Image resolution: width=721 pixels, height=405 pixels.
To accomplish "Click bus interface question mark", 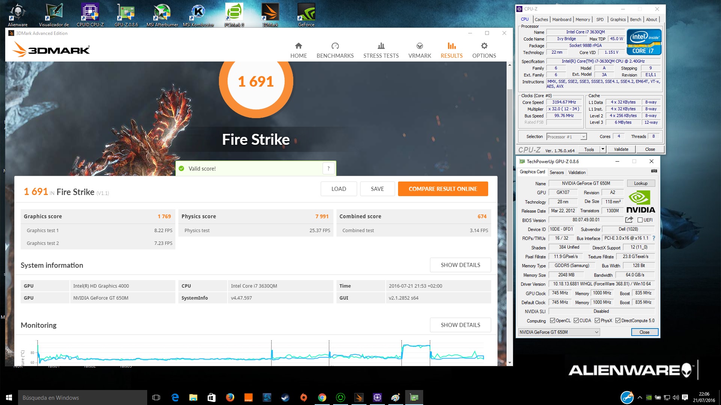I will (653, 238).
